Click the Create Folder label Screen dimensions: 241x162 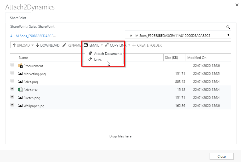pos(149,45)
